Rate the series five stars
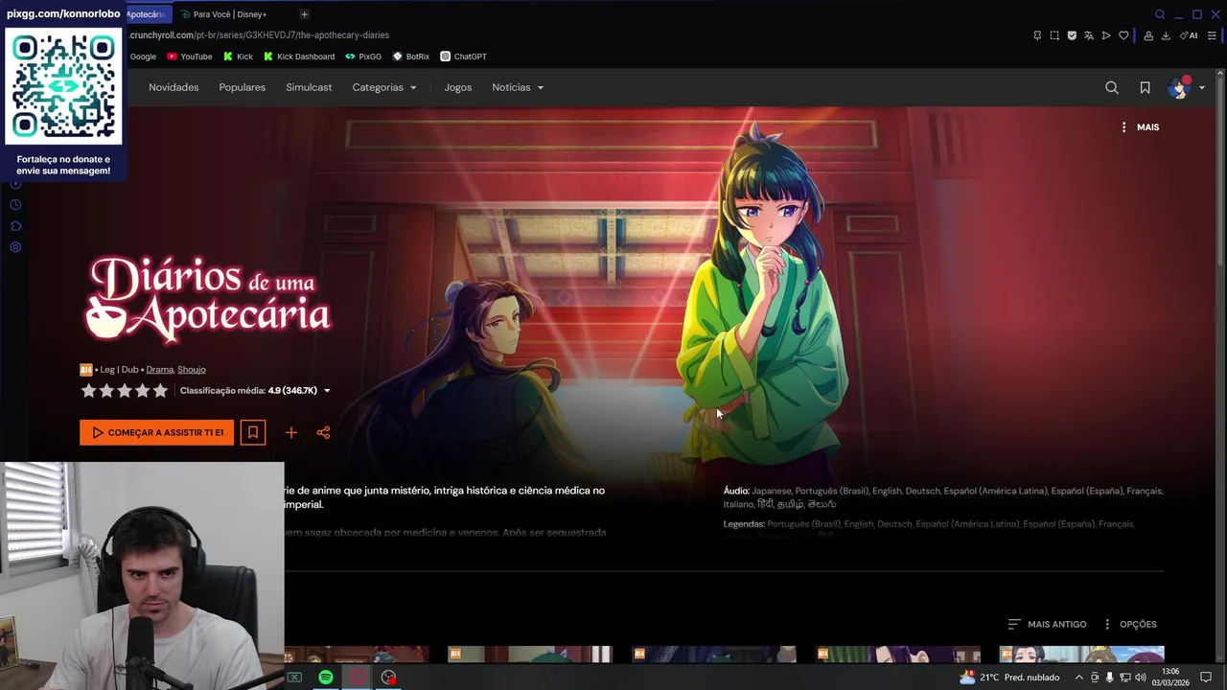The width and height of the screenshot is (1227, 690). pyautogui.click(x=160, y=391)
